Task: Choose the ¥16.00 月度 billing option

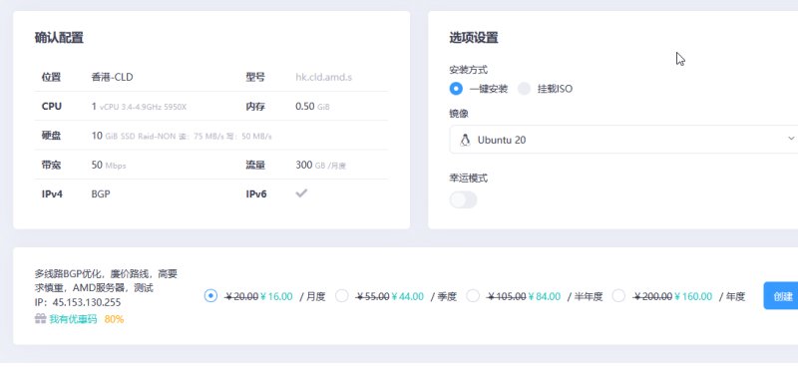Action: (x=210, y=295)
